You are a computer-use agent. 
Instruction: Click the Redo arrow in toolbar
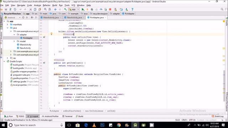click(x=25, y=9)
